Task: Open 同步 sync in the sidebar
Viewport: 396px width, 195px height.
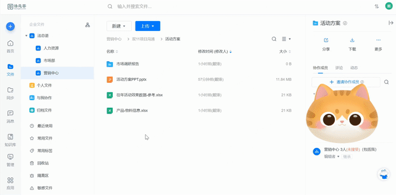Action: [x=10, y=93]
